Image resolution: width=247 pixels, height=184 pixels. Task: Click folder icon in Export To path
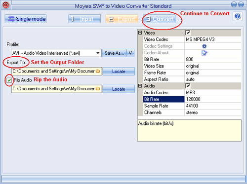click(x=98, y=71)
